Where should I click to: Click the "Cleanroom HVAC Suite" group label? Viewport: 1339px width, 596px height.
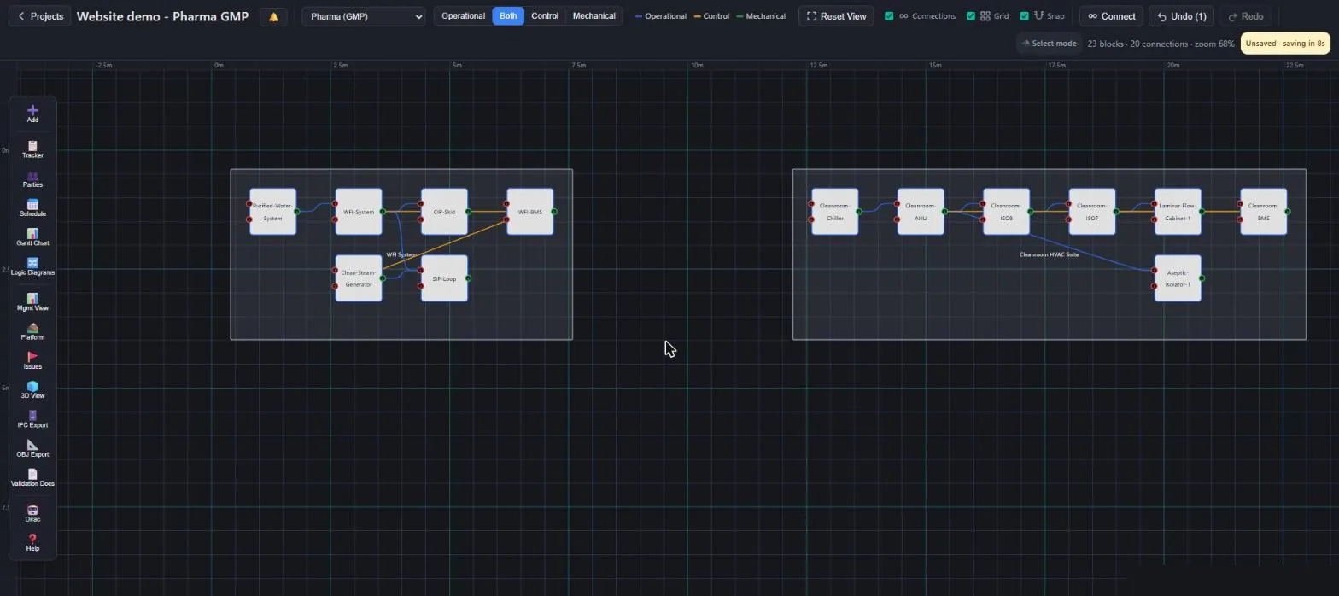point(1050,254)
